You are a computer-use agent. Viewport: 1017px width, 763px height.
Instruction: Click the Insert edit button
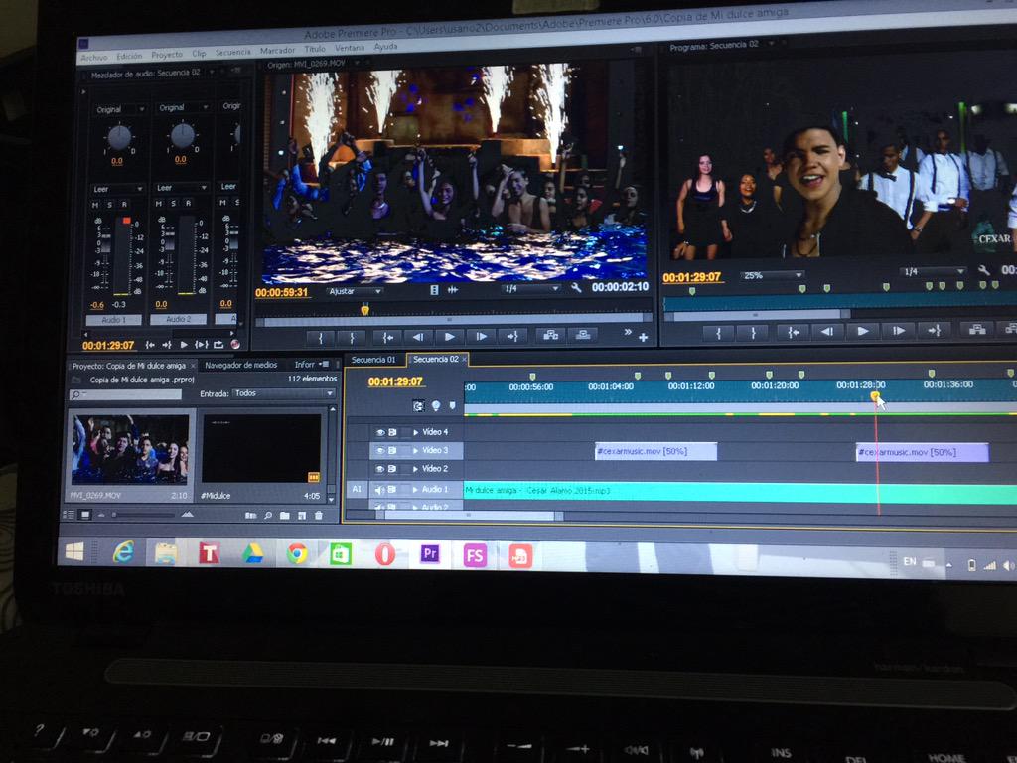point(550,335)
